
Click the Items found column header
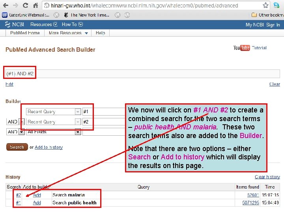(248, 187)
